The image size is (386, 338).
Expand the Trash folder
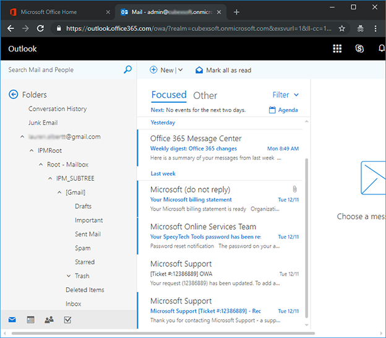point(69,276)
